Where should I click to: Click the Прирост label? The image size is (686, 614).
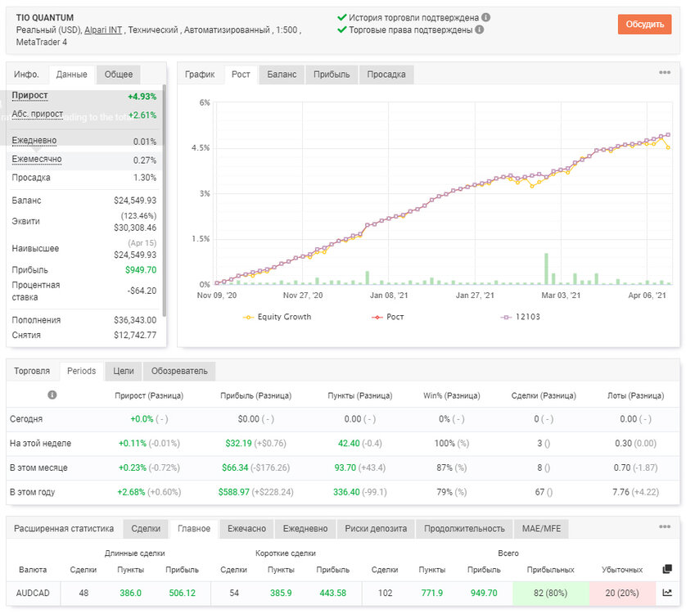[x=29, y=96]
